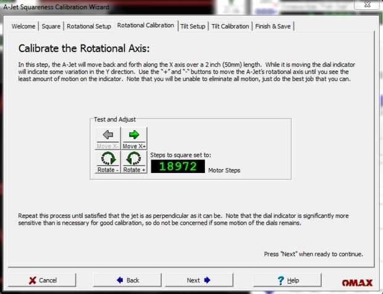Screen dimensions: 383x294
Task: Cancel the calibration wizard
Action: pyautogui.click(x=42, y=280)
